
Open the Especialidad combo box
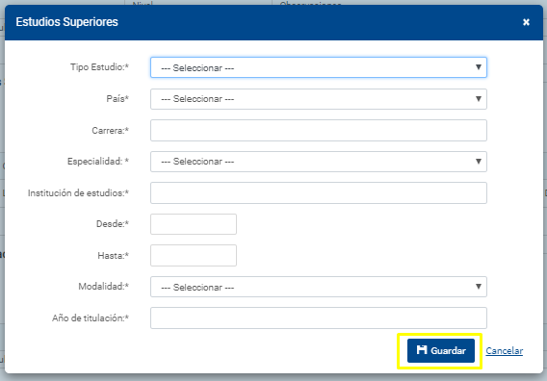(x=319, y=162)
